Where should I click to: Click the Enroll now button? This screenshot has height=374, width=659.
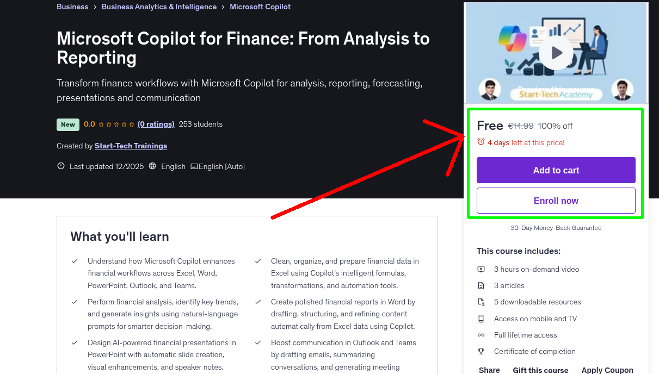click(x=556, y=201)
